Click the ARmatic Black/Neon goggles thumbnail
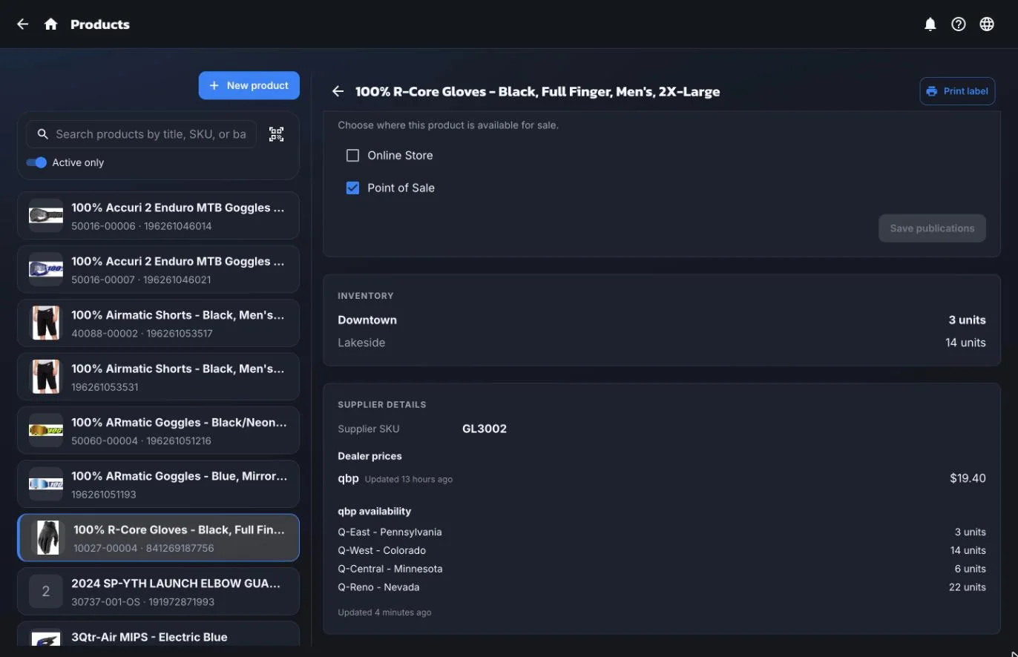The image size is (1018, 657). [45, 430]
